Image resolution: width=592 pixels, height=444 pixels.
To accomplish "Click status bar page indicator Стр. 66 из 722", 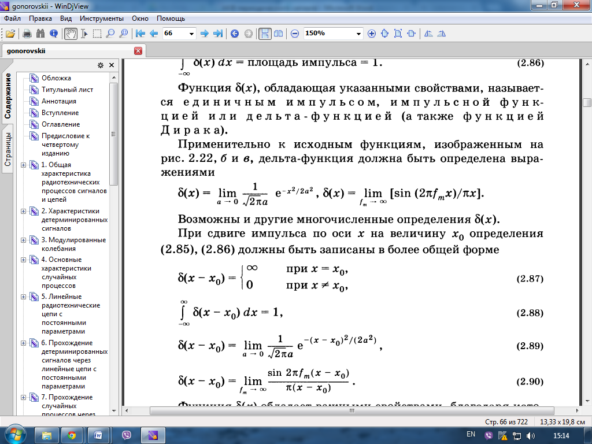I will [x=506, y=421].
